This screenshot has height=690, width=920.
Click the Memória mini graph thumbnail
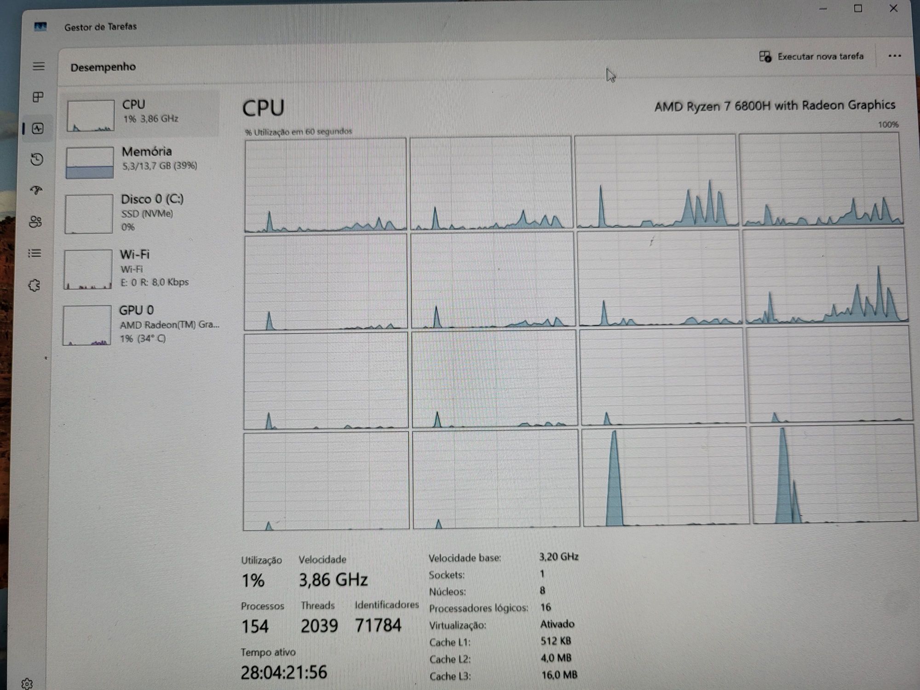(90, 162)
